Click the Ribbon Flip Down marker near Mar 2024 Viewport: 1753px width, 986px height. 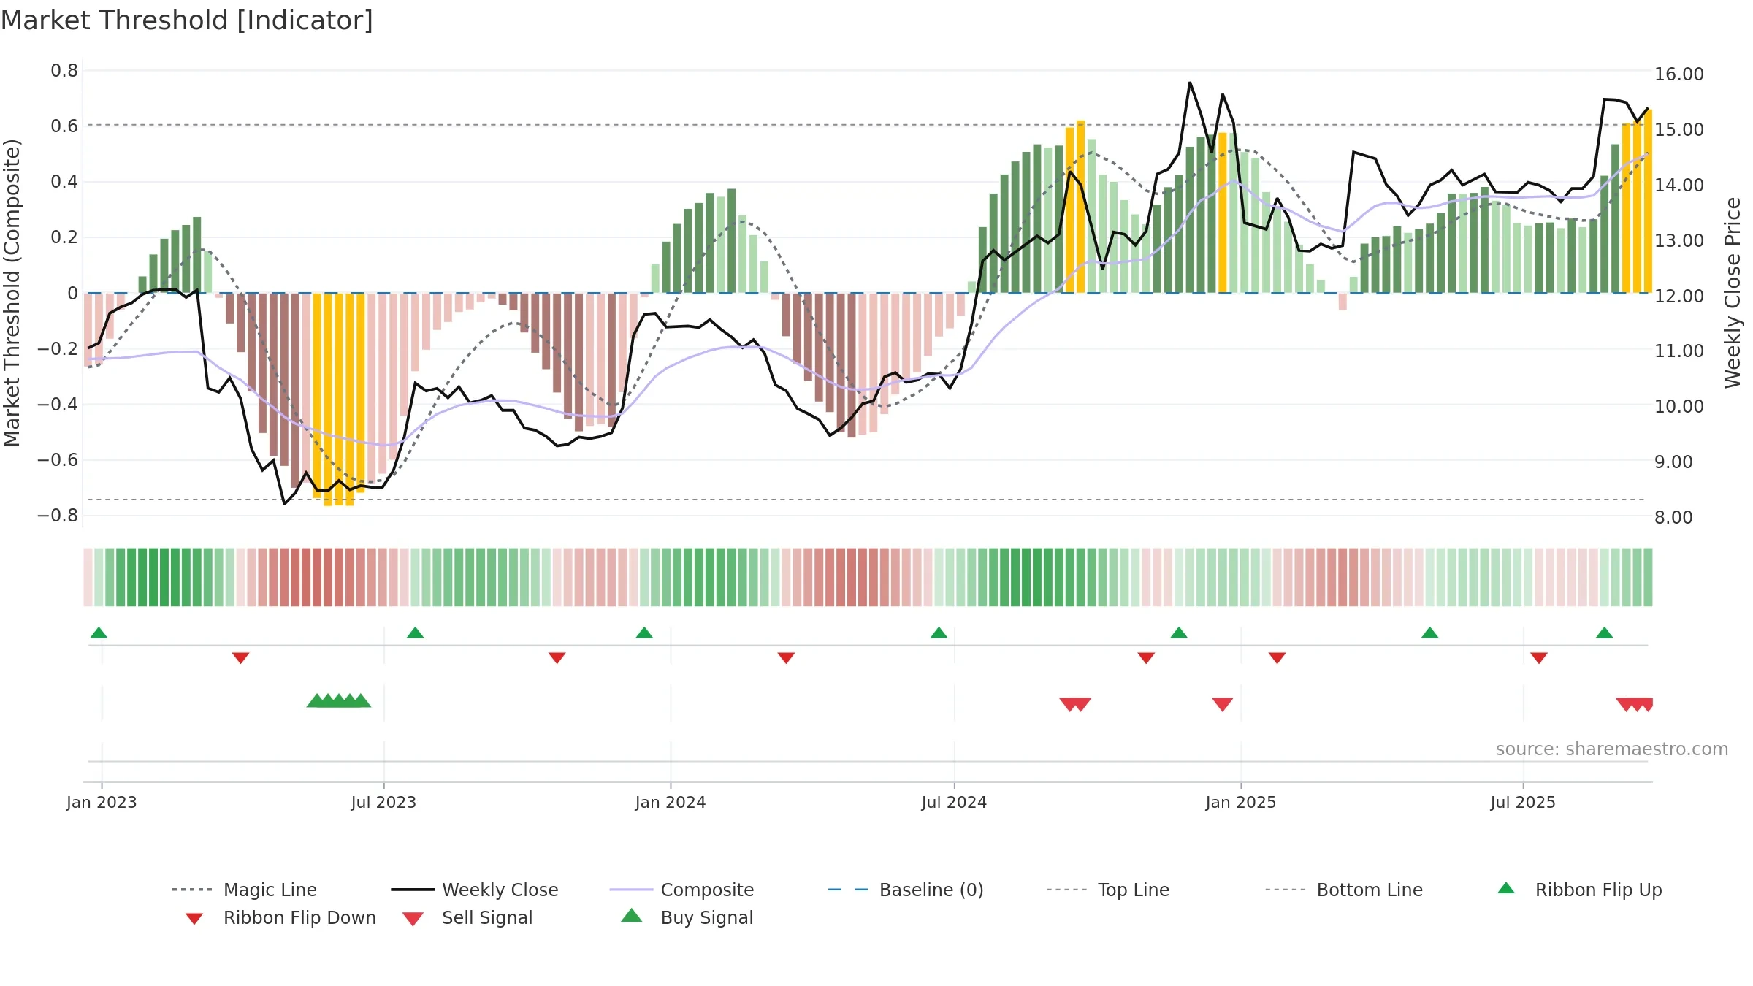click(x=786, y=658)
